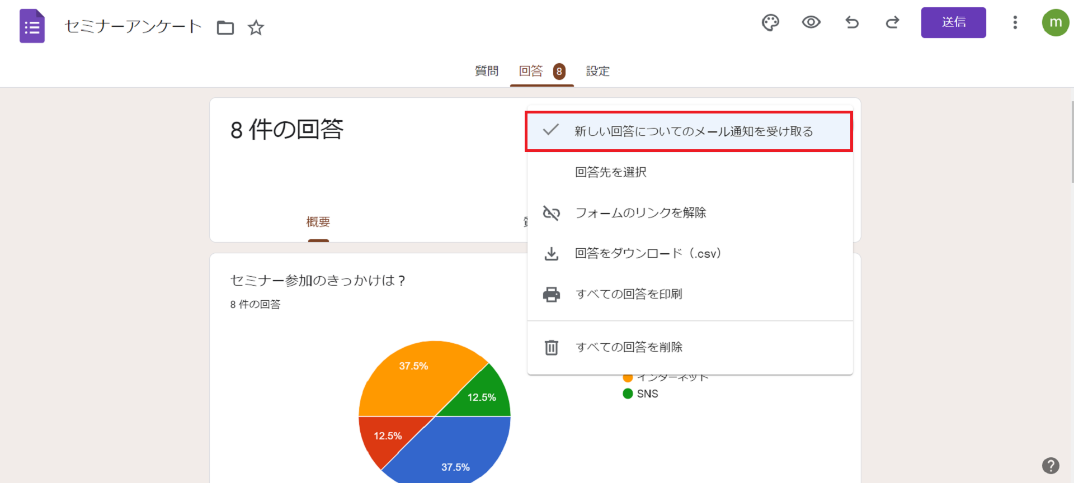This screenshot has height=483, width=1074.
Task: Click the move to folder icon
Action: click(225, 27)
